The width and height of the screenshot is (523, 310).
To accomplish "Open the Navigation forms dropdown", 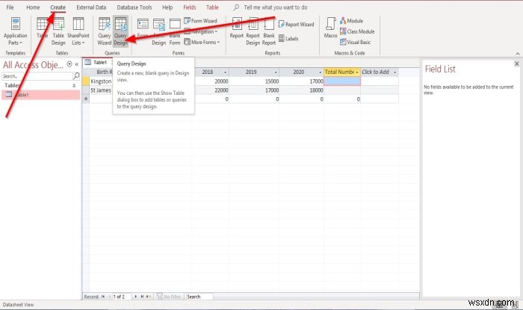I will coord(202,31).
